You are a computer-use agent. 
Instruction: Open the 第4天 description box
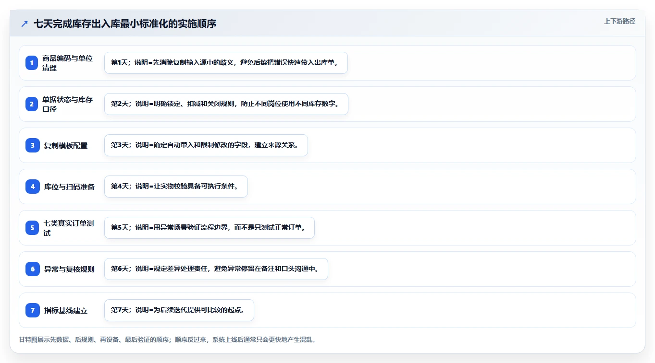coord(176,187)
